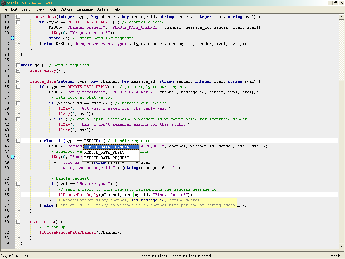Screen dimensions: 345x259
Task: Open the Buffers menu
Action: point(103,9)
